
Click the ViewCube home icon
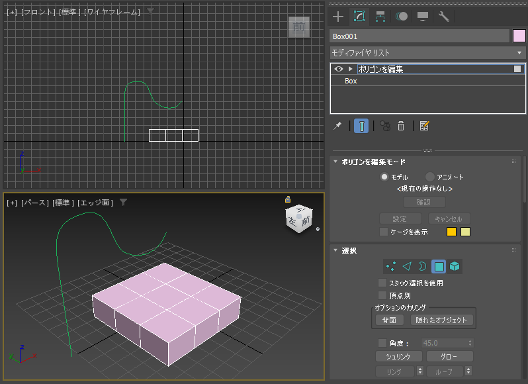tap(288, 199)
